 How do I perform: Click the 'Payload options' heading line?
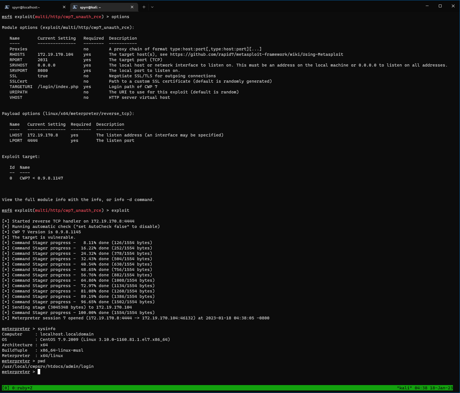coord(68,114)
